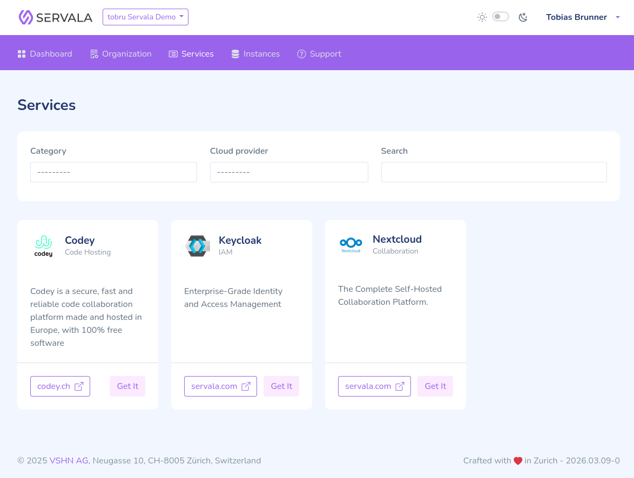Click the Collaboration category label
The height and width of the screenshot is (478, 634).
coord(395,251)
